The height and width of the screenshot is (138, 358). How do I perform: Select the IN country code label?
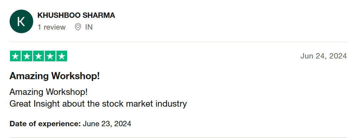click(x=89, y=27)
